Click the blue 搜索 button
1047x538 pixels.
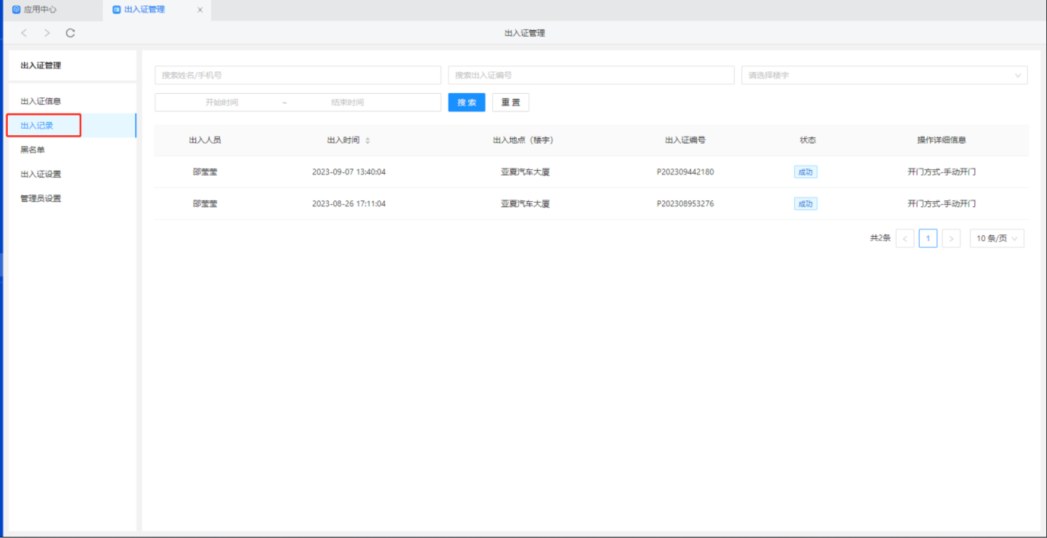point(467,103)
